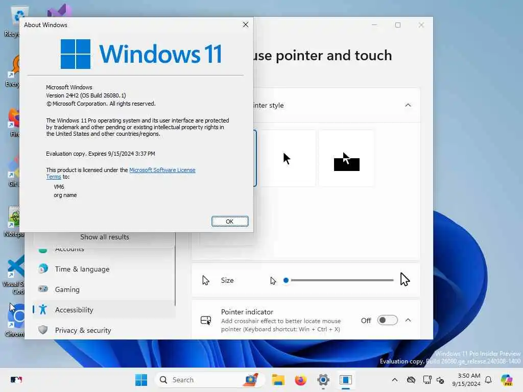Viewport: 523px width, 392px height.
Task: Click the taskbar Search box
Action: click(x=210, y=380)
